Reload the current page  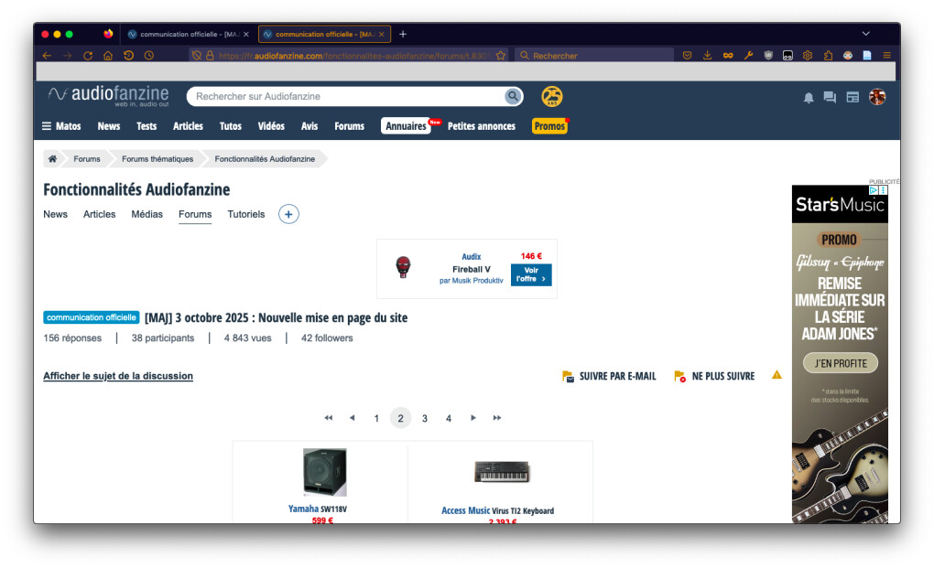point(88,55)
